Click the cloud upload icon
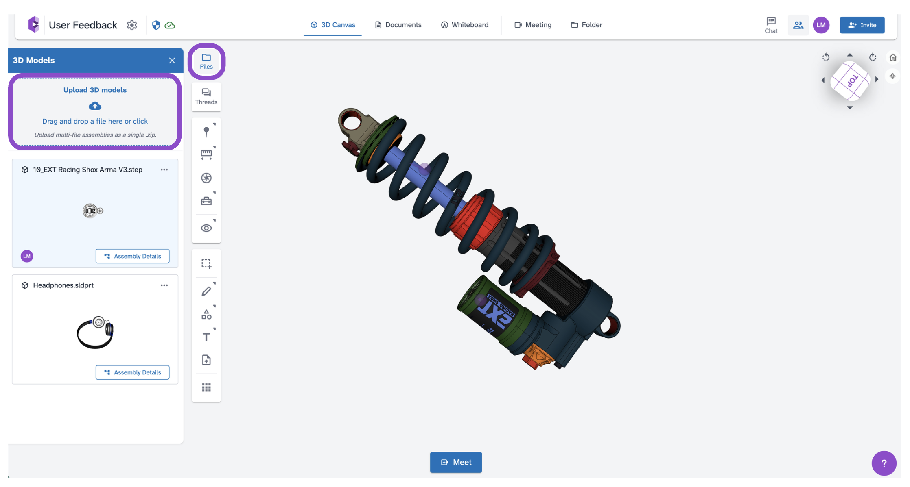 tap(95, 106)
